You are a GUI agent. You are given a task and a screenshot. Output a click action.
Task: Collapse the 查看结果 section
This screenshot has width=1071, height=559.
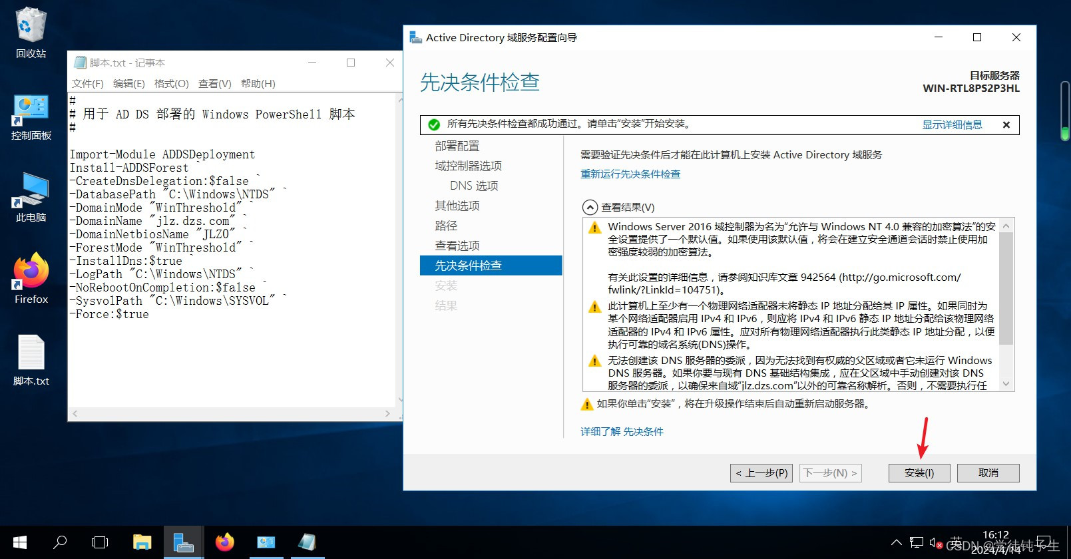(x=590, y=207)
